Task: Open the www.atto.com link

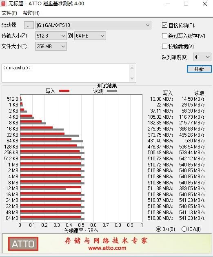Action: (x=107, y=248)
